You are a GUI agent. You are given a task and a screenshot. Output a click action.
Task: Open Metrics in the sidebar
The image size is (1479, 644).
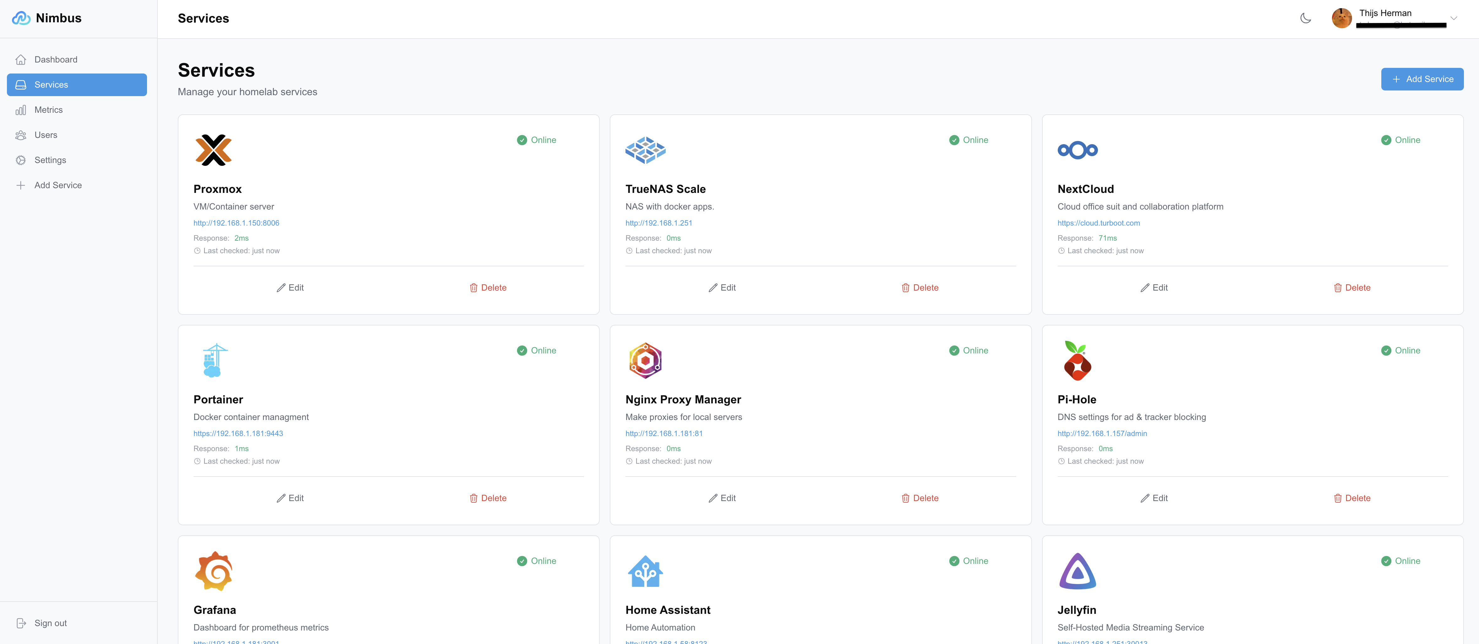tap(48, 110)
